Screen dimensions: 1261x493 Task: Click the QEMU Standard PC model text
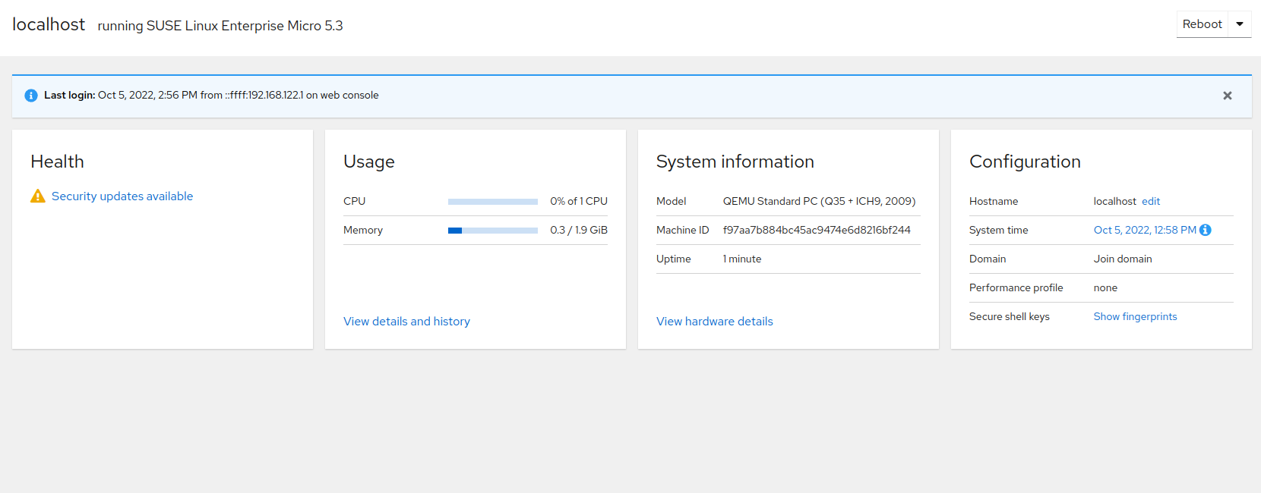[x=819, y=202]
